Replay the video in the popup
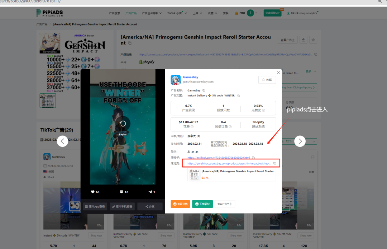The image size is (387, 249). 123,124
